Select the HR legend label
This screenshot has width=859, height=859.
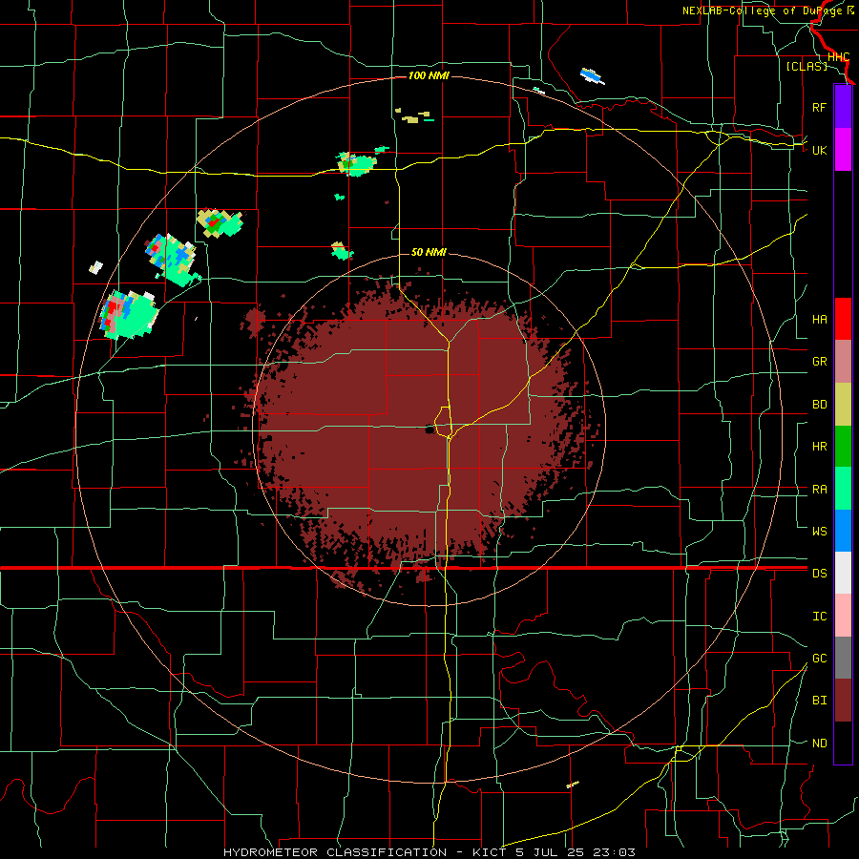coord(819,447)
